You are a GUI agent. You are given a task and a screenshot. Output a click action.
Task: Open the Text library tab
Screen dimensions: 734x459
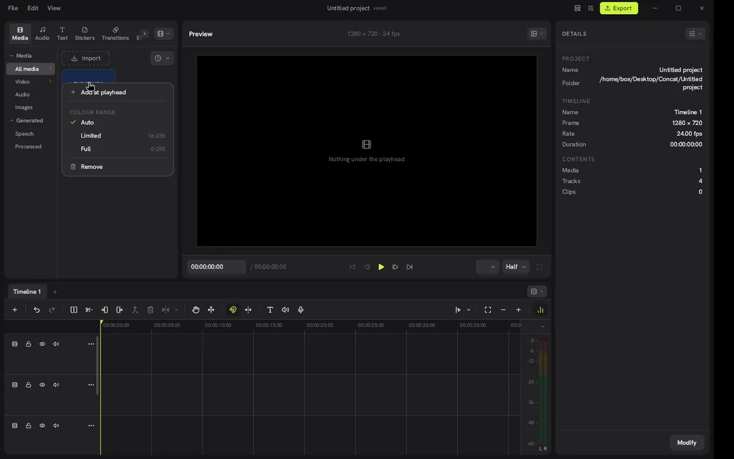(62, 34)
